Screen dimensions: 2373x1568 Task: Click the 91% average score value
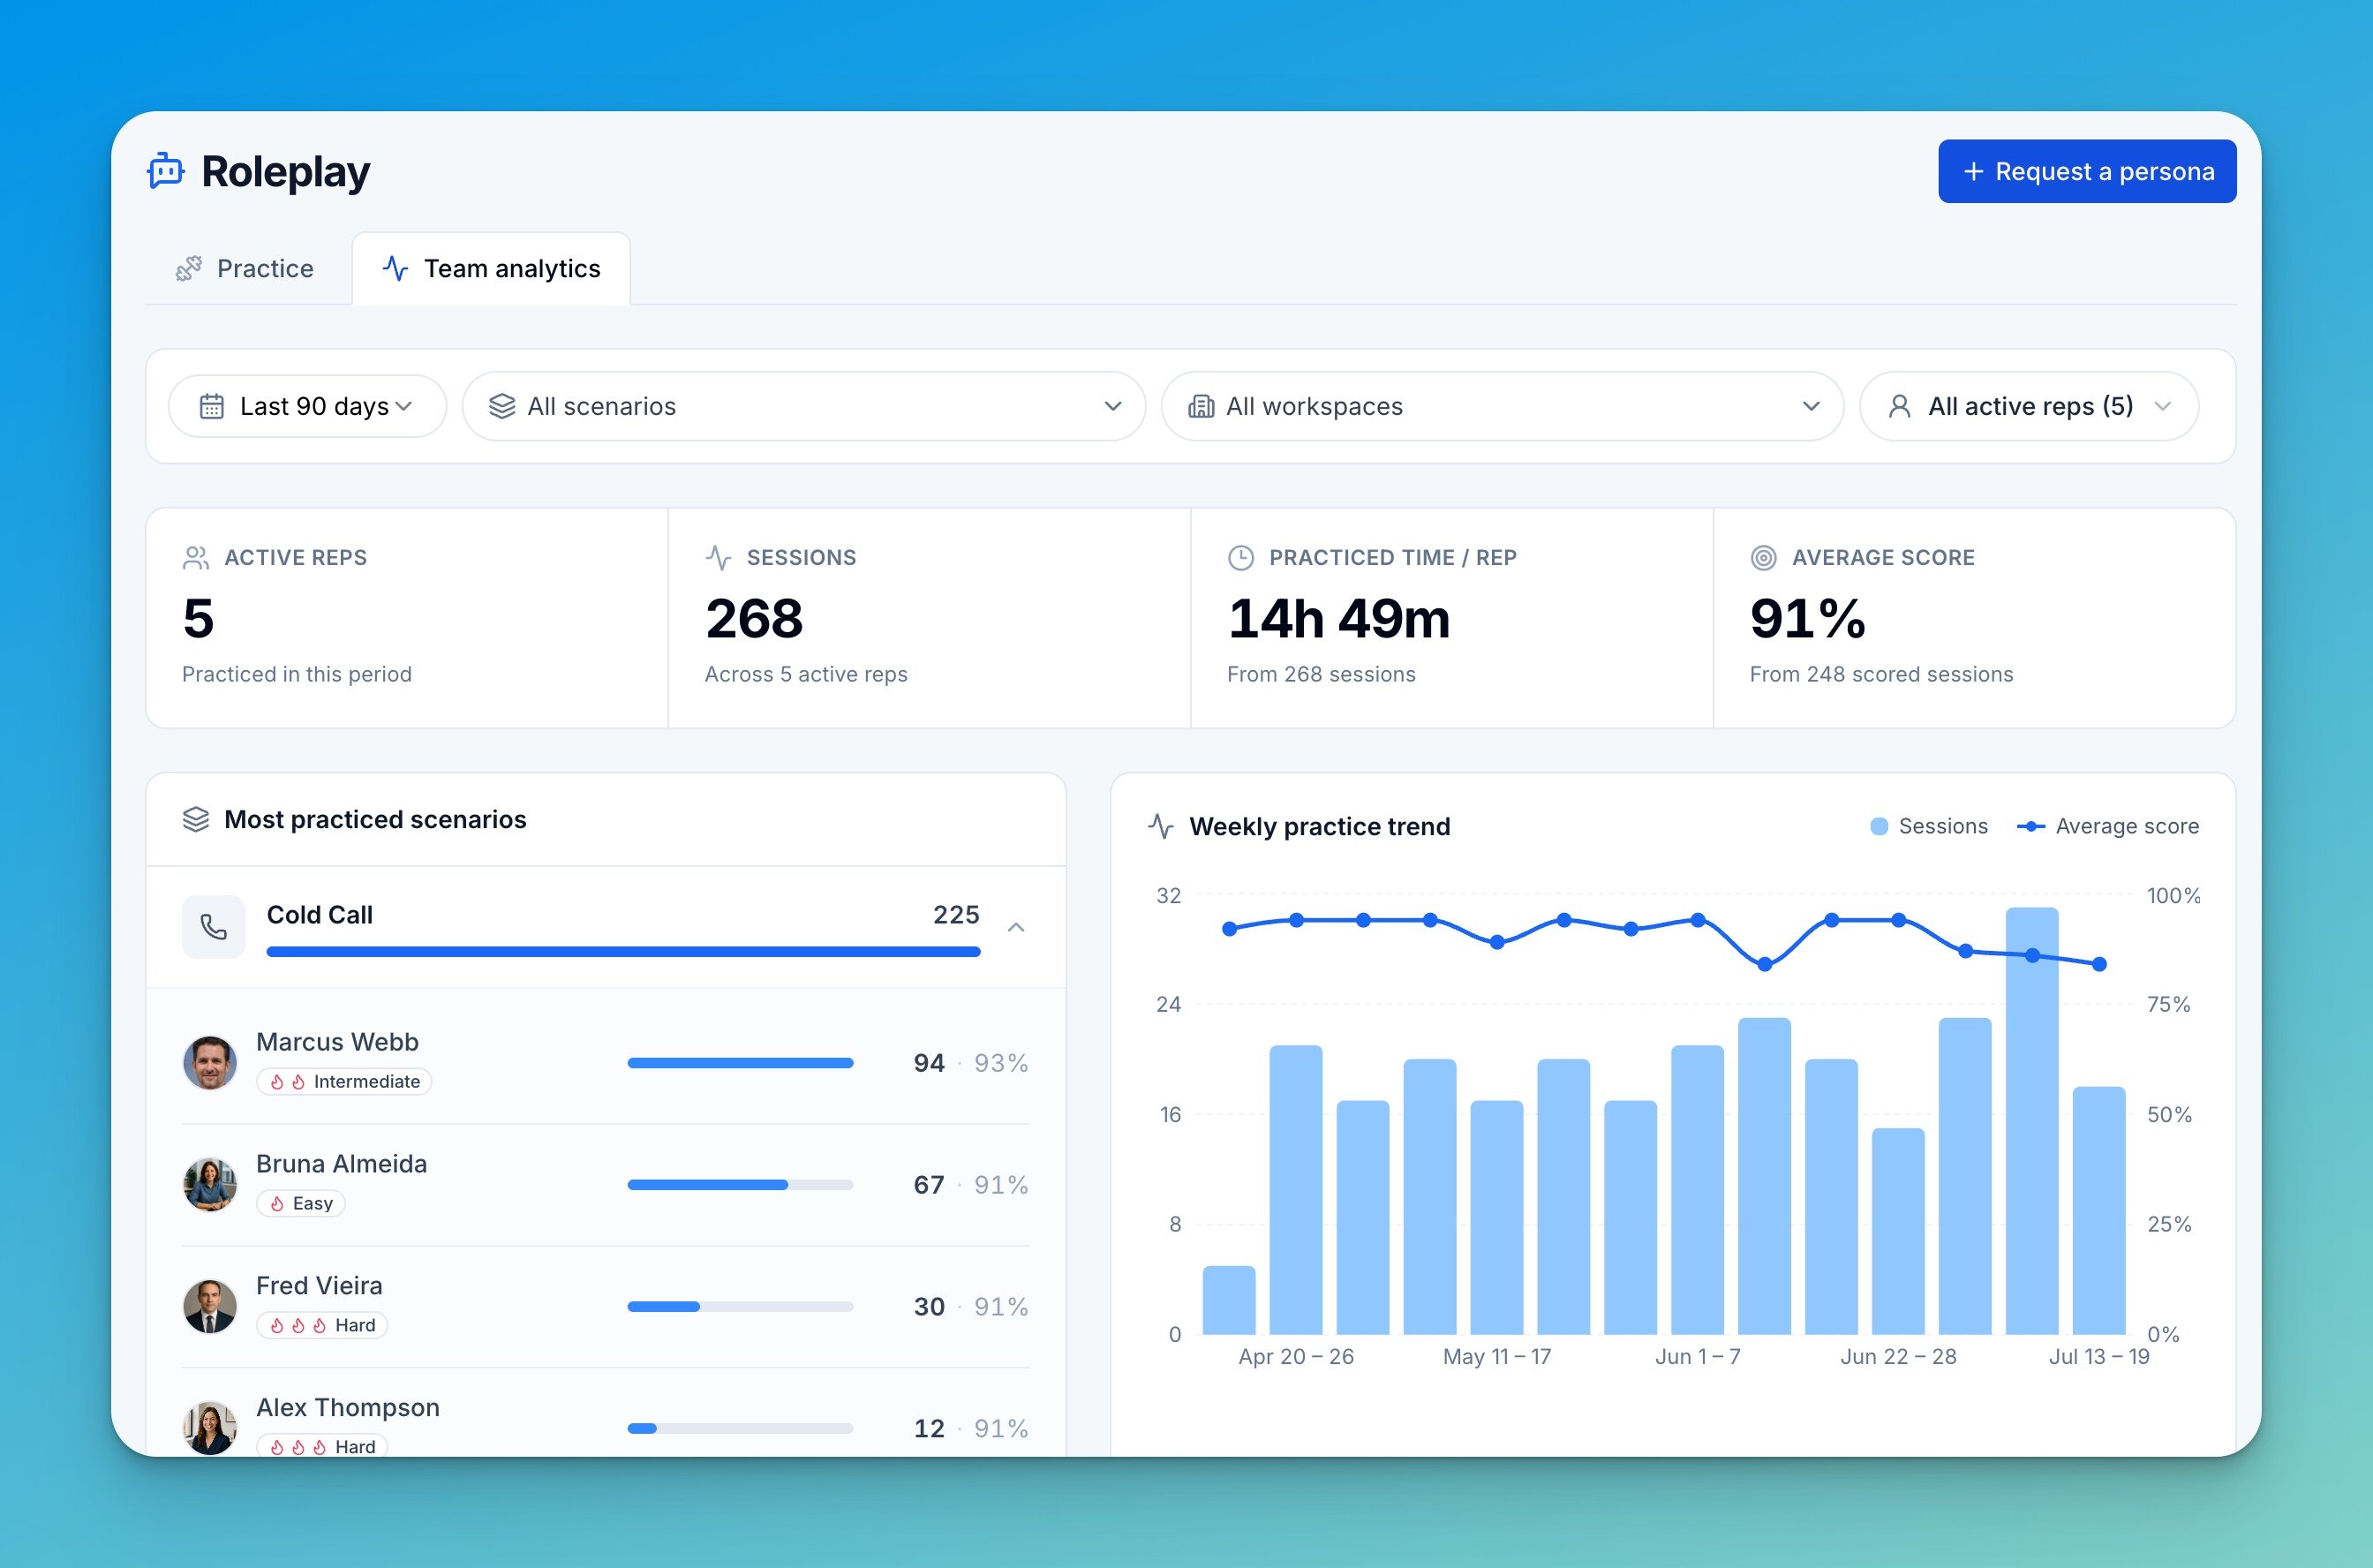[1808, 619]
